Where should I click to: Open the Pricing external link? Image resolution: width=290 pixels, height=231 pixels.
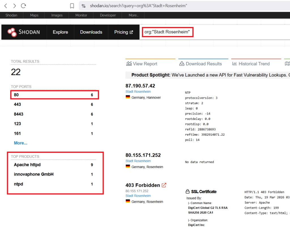pyautogui.click(x=123, y=32)
